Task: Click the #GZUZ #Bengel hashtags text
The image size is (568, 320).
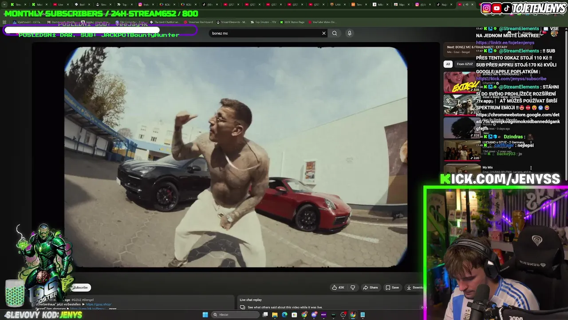Action: click(83, 300)
